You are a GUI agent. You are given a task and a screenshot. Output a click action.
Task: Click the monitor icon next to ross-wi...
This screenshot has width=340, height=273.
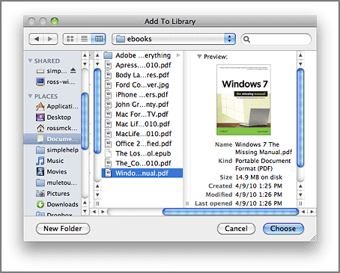(x=40, y=82)
